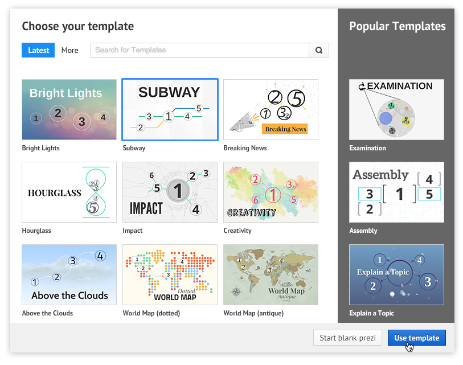Select the Examination popular template

396,109
